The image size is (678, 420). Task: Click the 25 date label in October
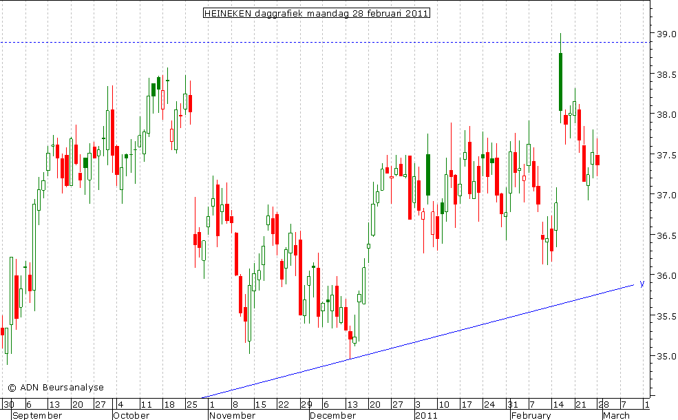pos(192,404)
